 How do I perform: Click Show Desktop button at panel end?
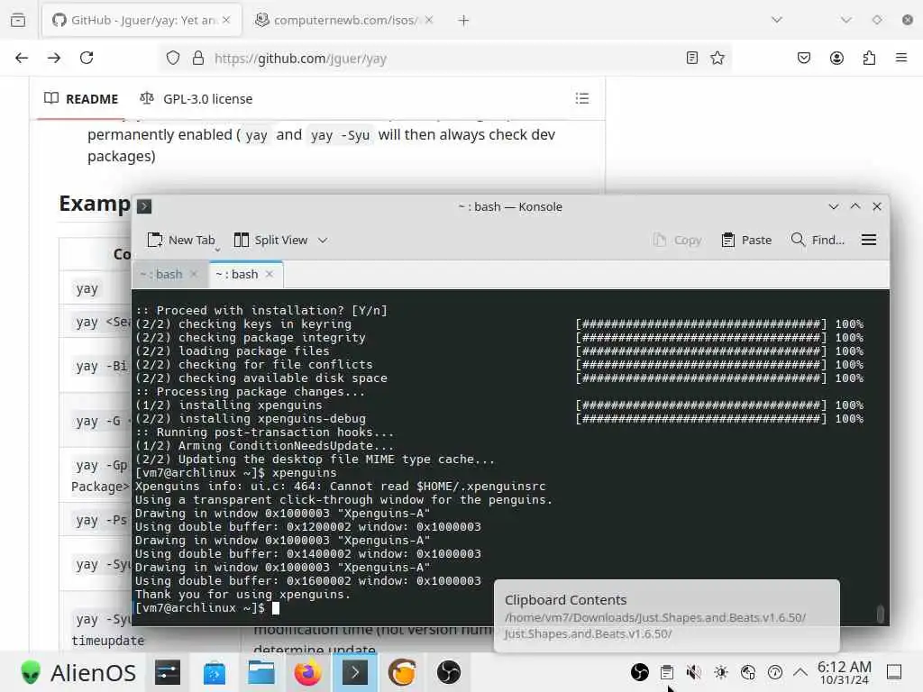894,672
